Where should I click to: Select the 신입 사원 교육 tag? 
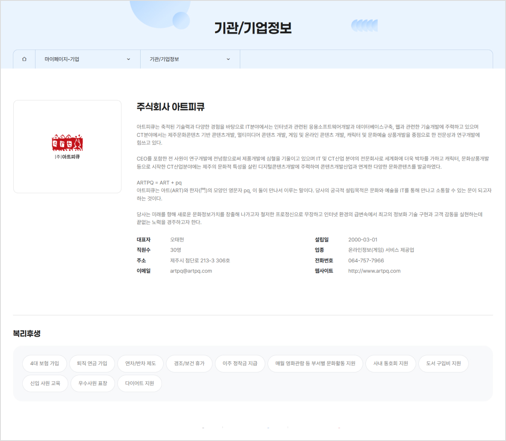coord(45,383)
